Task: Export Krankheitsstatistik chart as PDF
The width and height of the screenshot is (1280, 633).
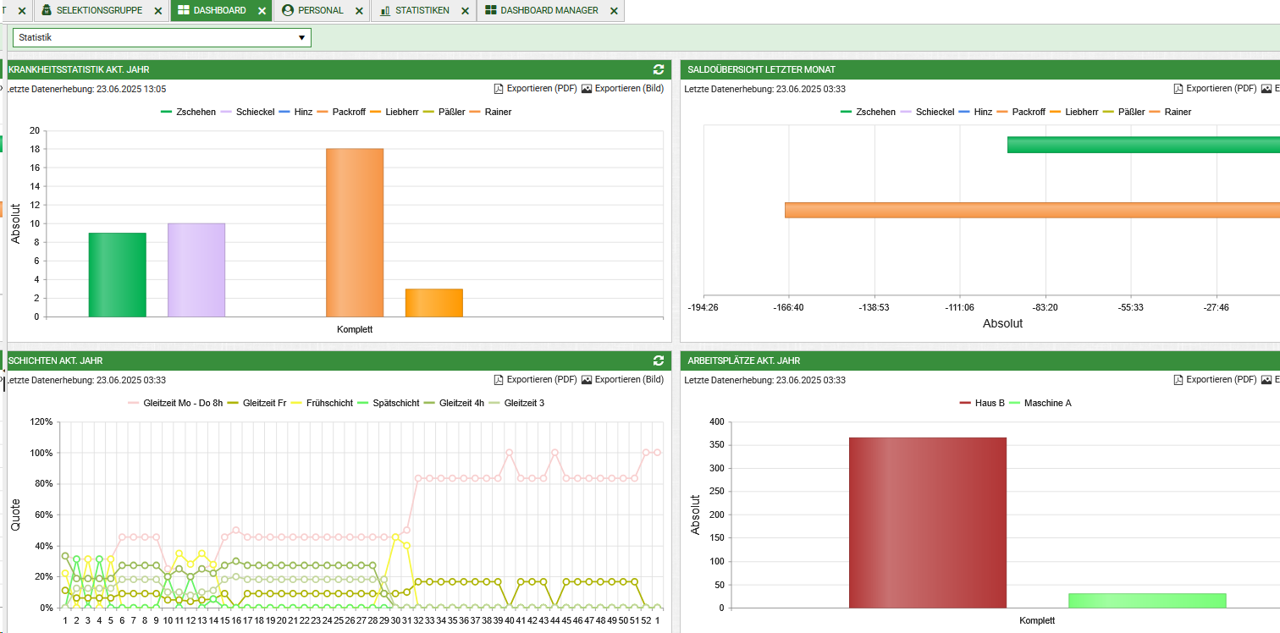Action: [x=535, y=88]
